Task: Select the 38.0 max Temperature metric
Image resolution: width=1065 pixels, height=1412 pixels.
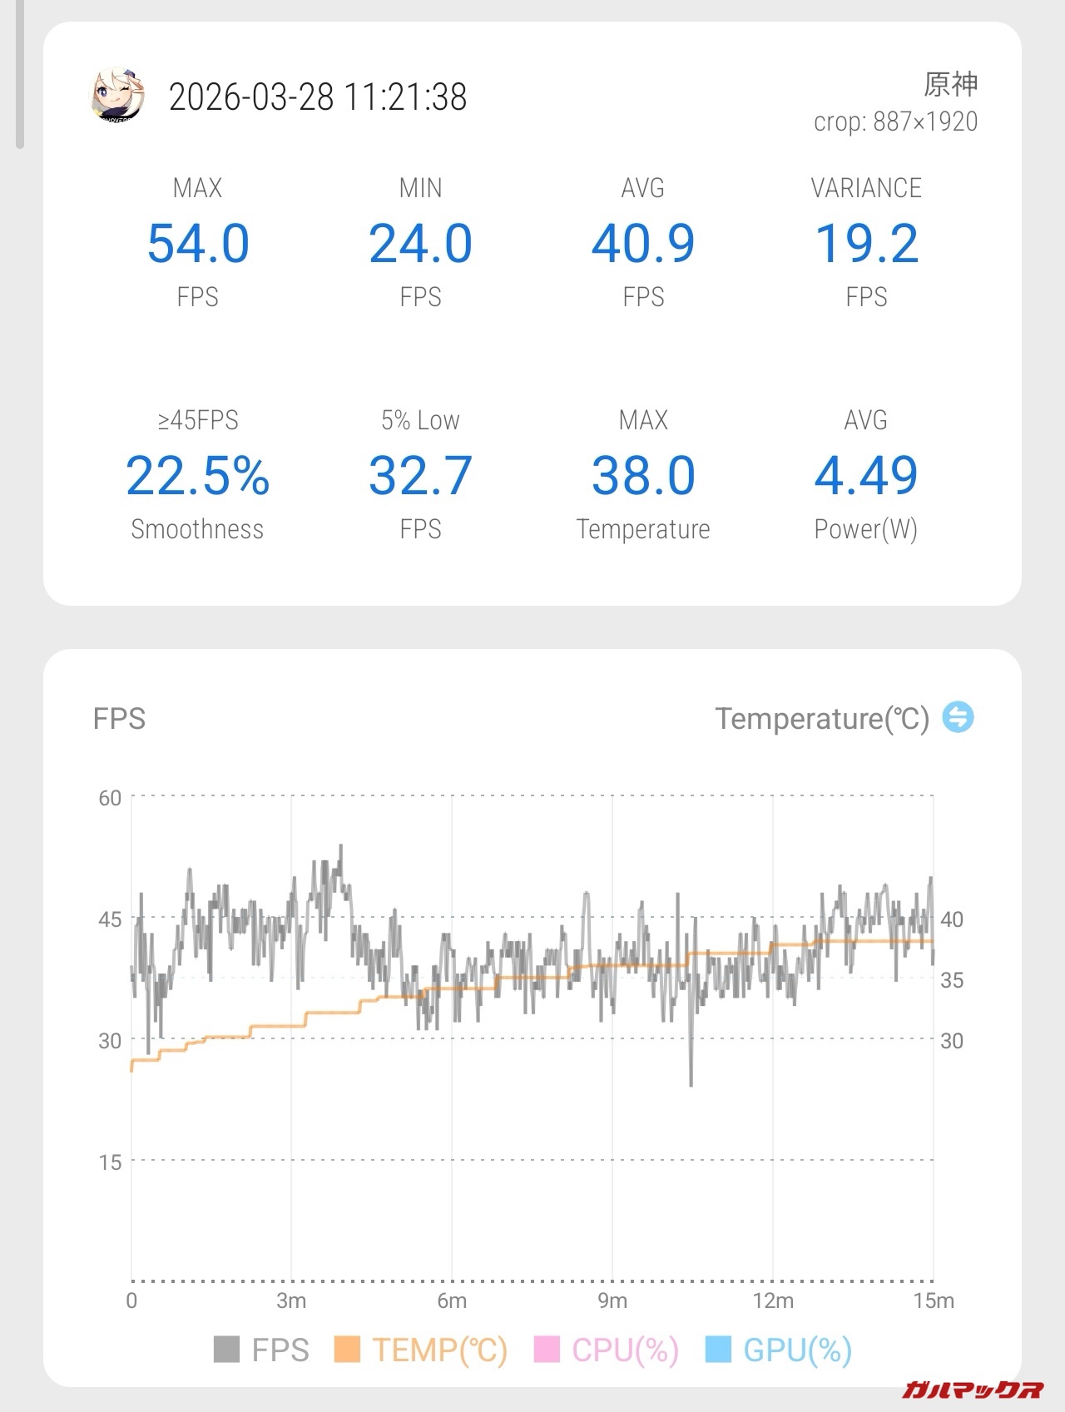Action: click(643, 476)
